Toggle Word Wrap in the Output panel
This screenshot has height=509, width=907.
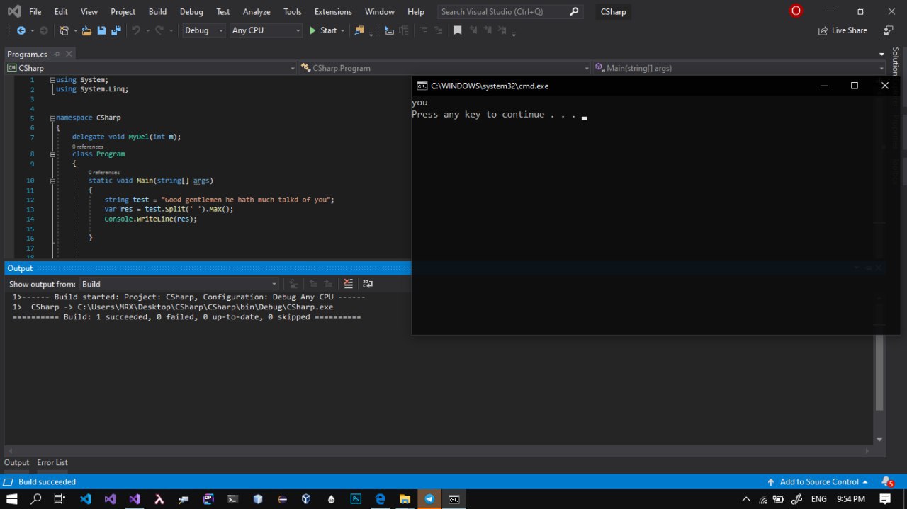tap(368, 284)
